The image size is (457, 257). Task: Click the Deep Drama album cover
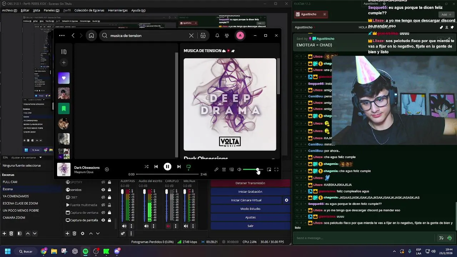pos(230,104)
